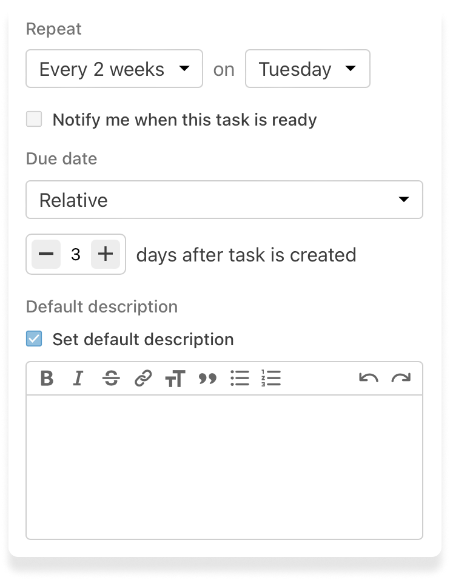Redo the last edit
This screenshot has height=580, width=450.
click(x=401, y=379)
